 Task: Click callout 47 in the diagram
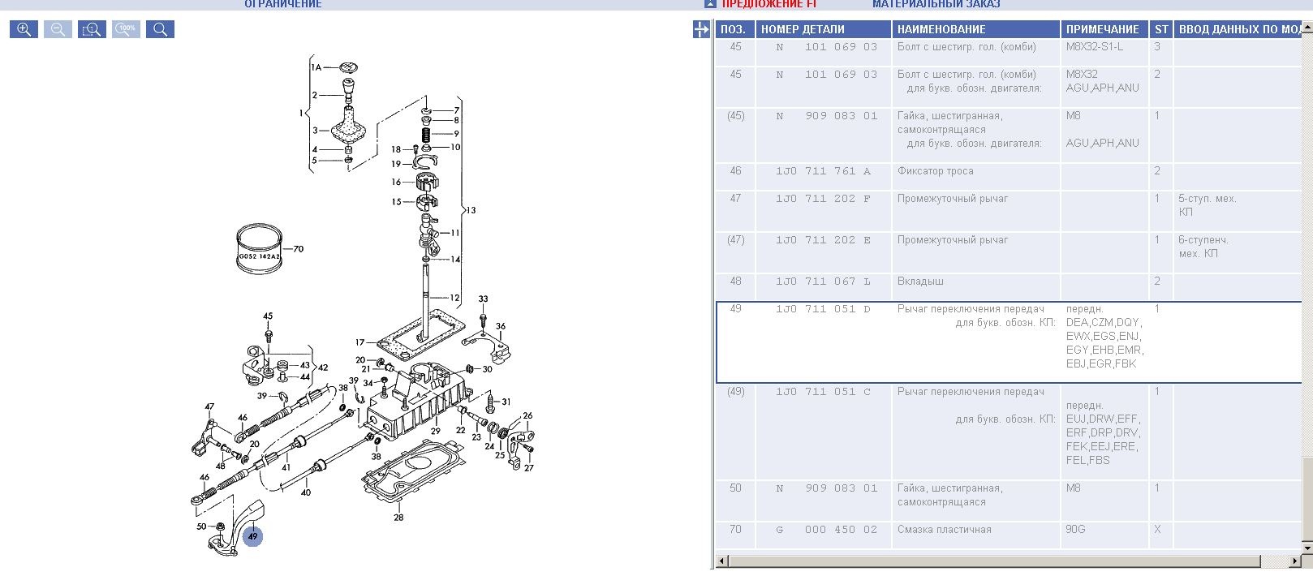pos(209,407)
